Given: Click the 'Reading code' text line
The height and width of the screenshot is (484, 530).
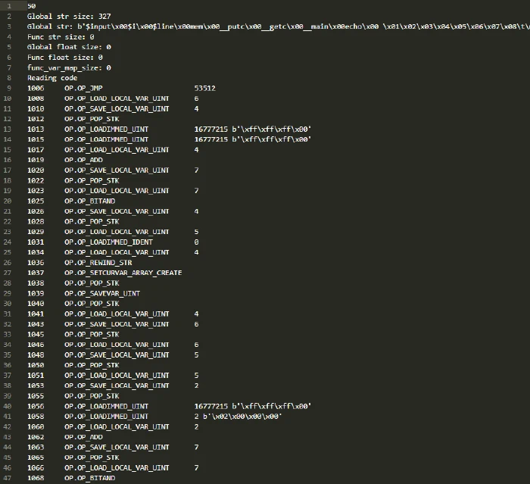Looking at the screenshot, I should 52,78.
